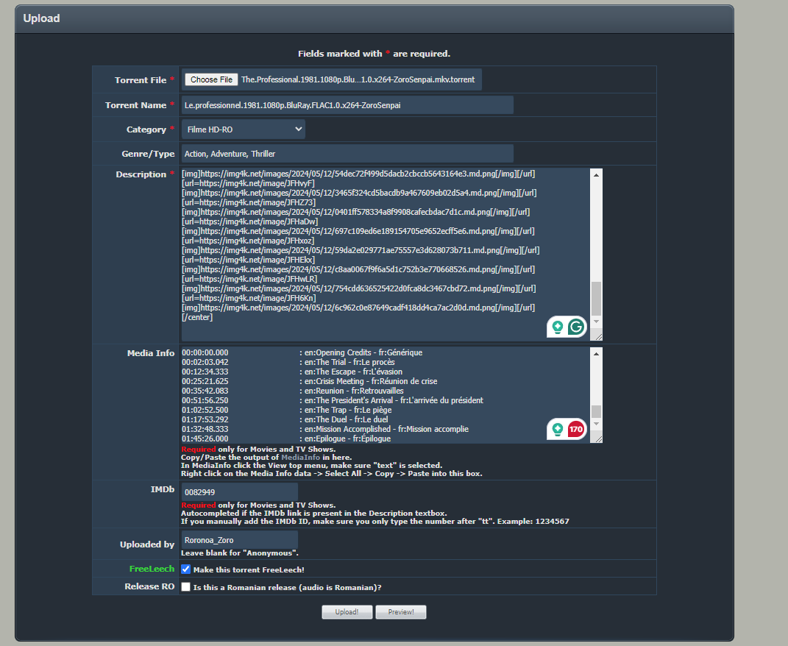788x646 pixels.
Task: Click the Description box resize handle
Action: click(597, 336)
